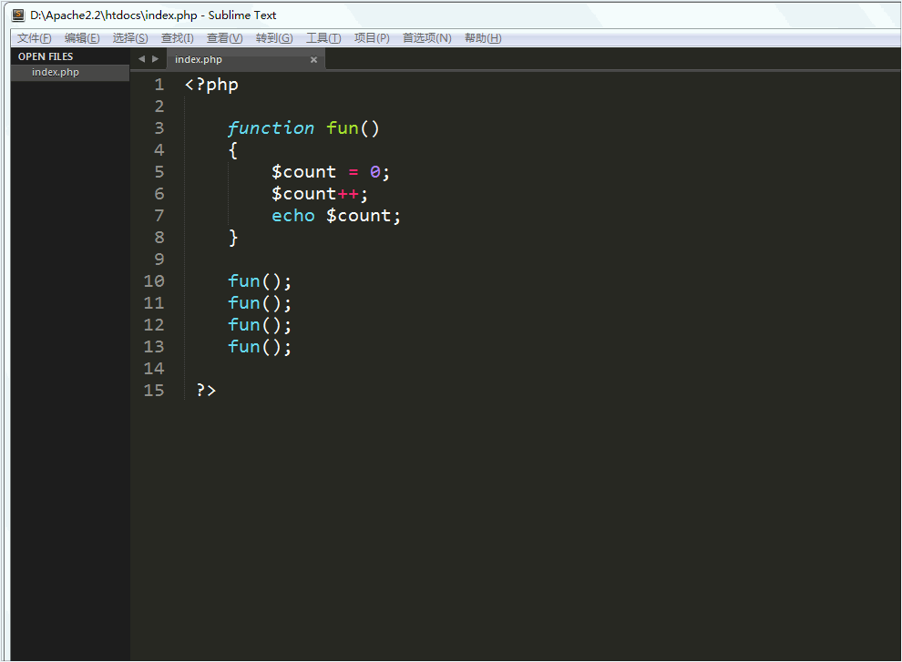
Task: Click line number 10 in gutter
Action: (x=154, y=281)
